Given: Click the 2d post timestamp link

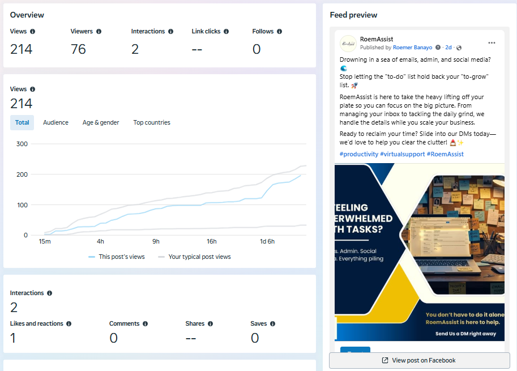Looking at the screenshot, I should click(x=448, y=48).
